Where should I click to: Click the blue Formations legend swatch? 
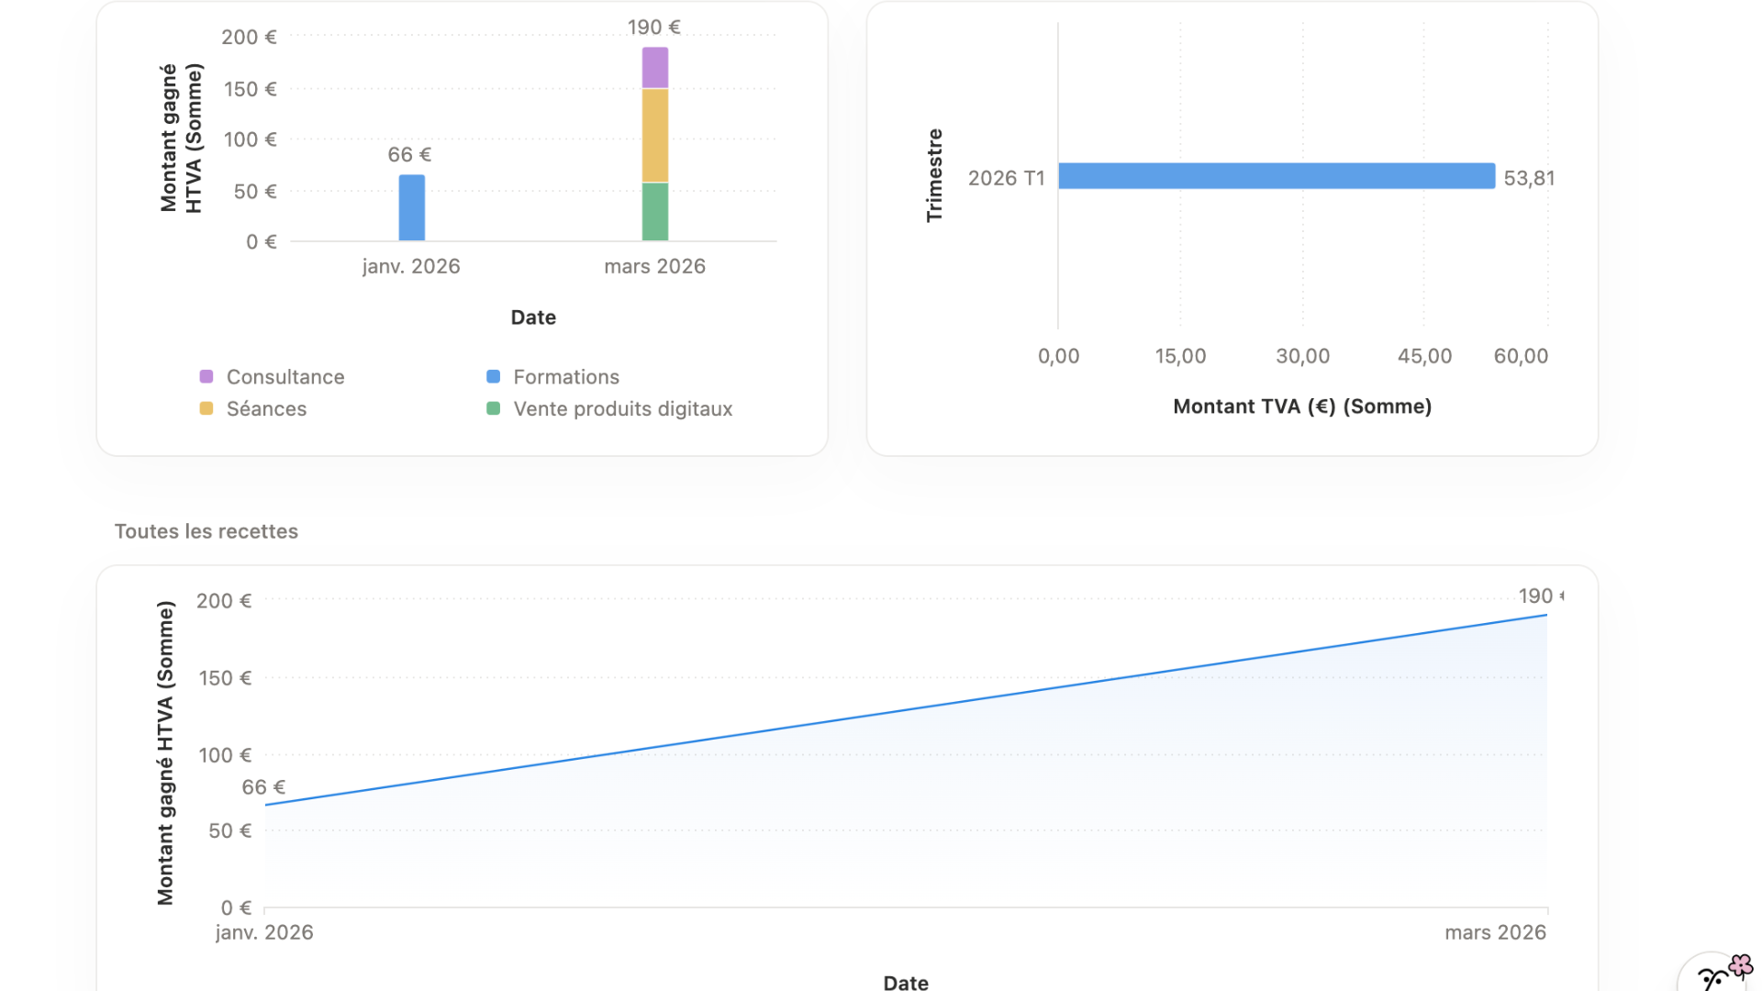(x=494, y=377)
